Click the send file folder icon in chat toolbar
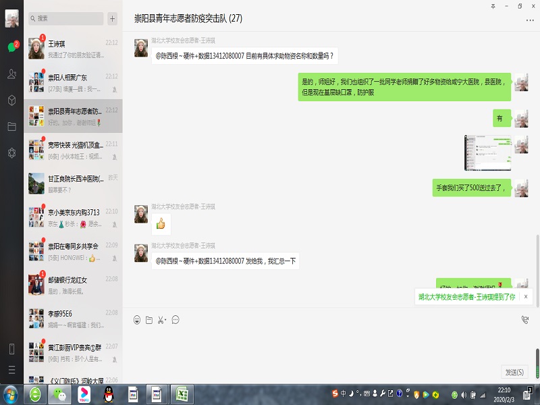 tap(149, 319)
